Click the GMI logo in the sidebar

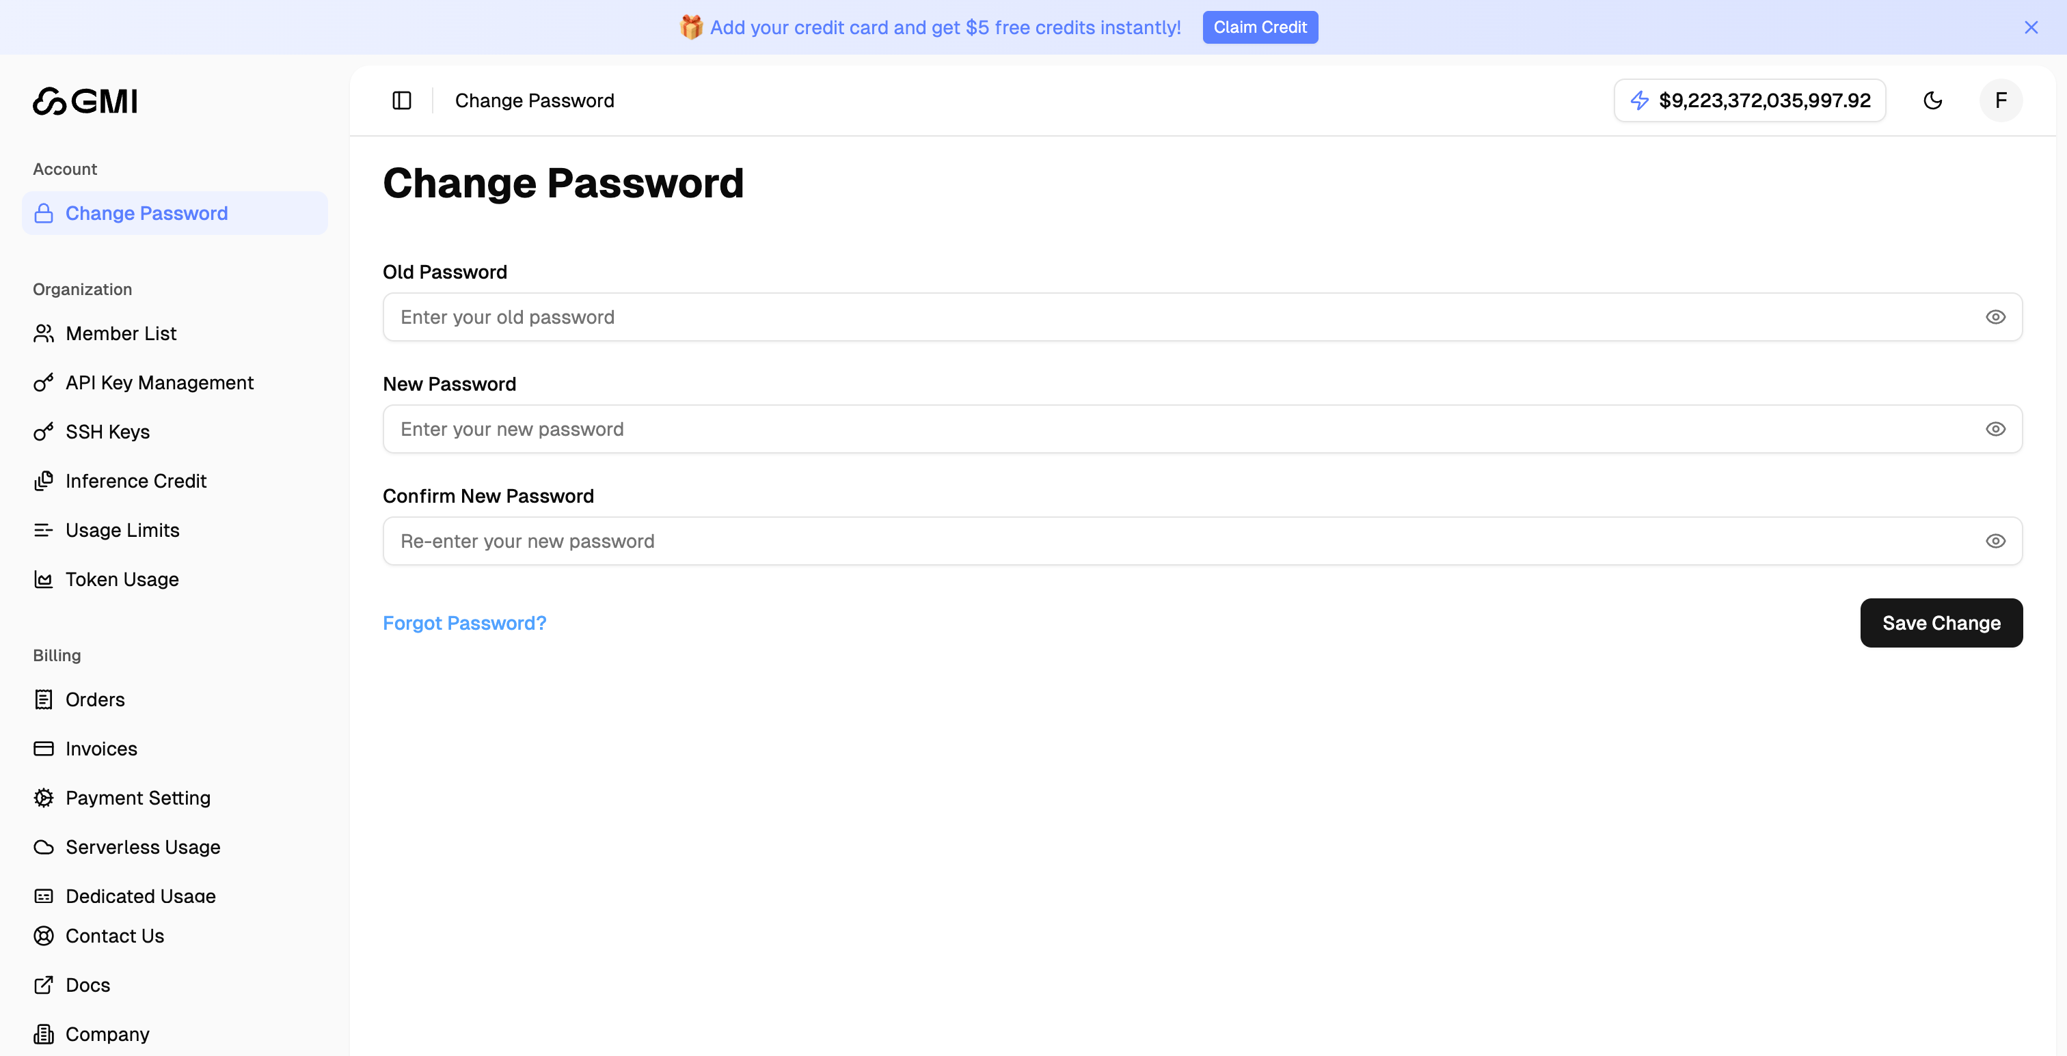click(84, 100)
